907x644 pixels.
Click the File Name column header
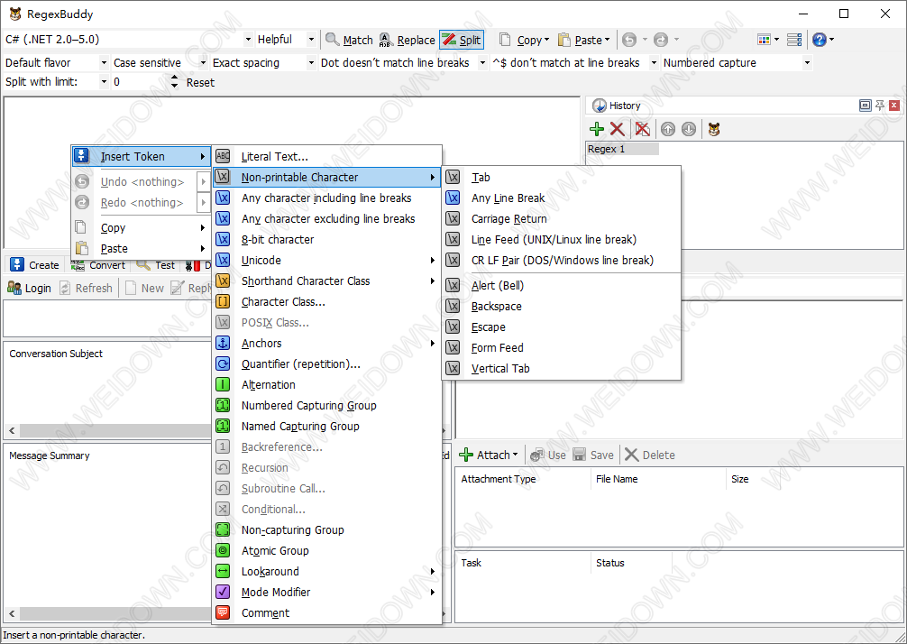[658, 479]
